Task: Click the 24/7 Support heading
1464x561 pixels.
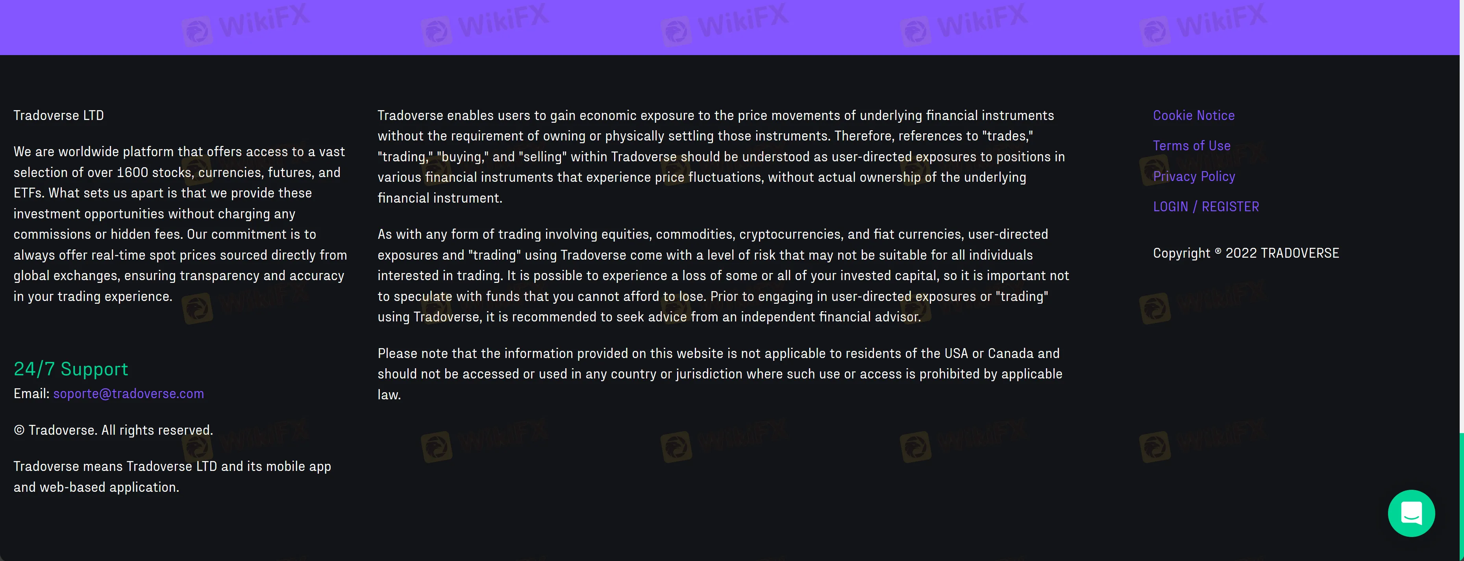Action: pyautogui.click(x=70, y=369)
